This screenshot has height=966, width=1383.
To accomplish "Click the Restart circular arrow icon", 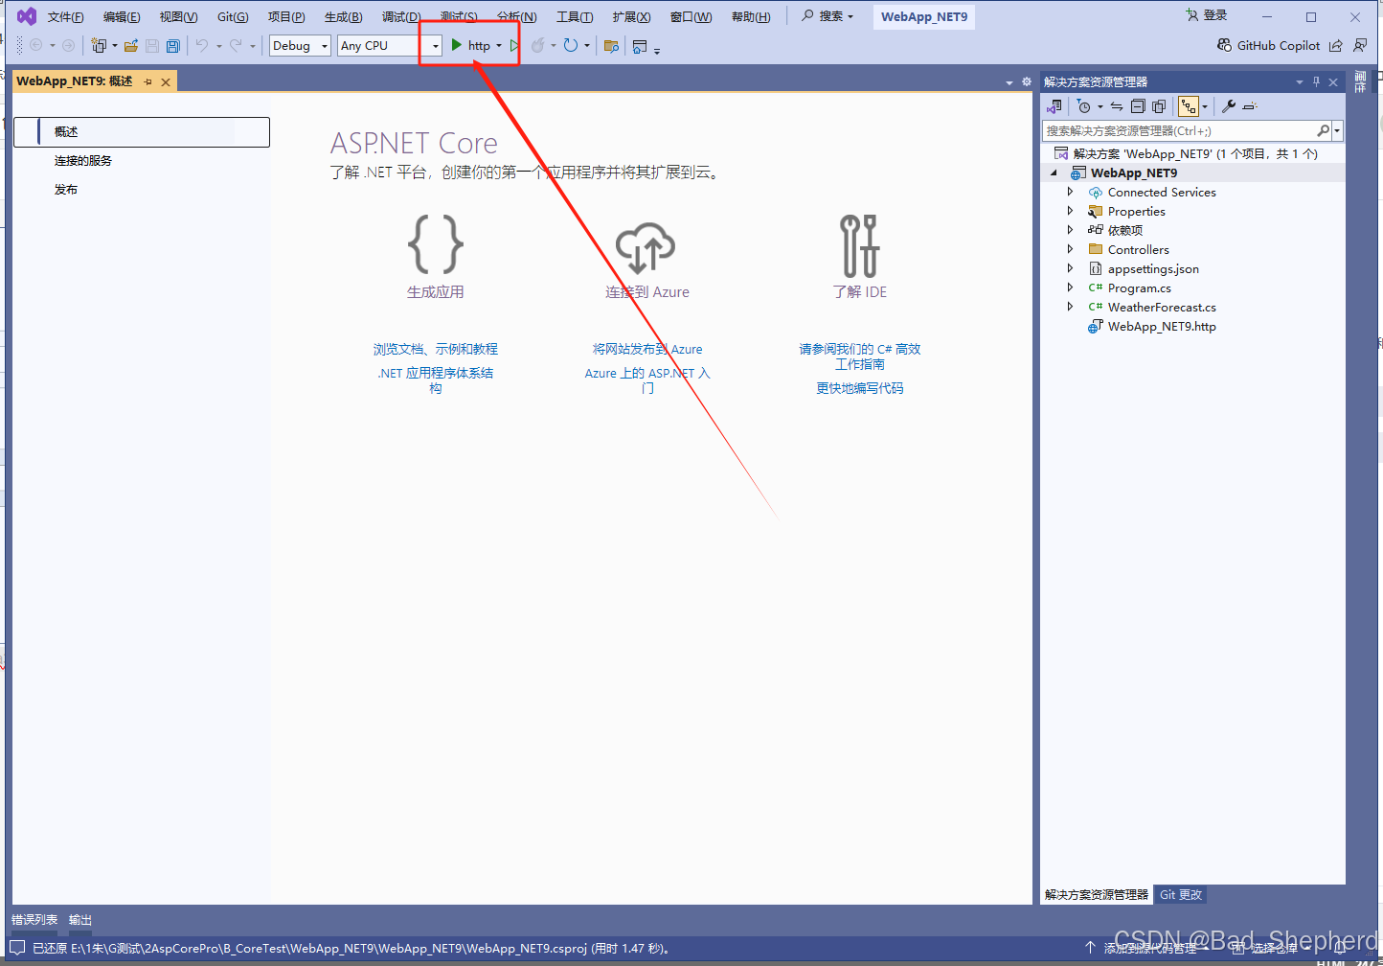I will point(571,45).
